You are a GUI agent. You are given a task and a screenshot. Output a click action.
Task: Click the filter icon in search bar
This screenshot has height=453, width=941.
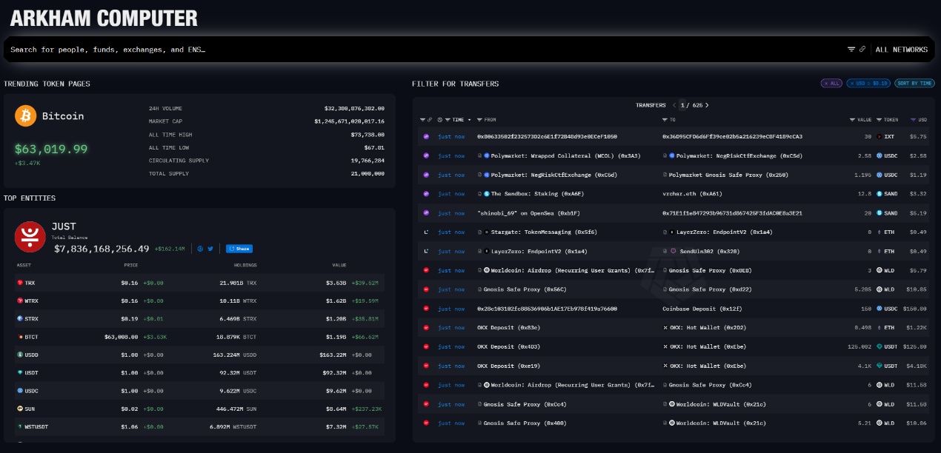(x=851, y=50)
